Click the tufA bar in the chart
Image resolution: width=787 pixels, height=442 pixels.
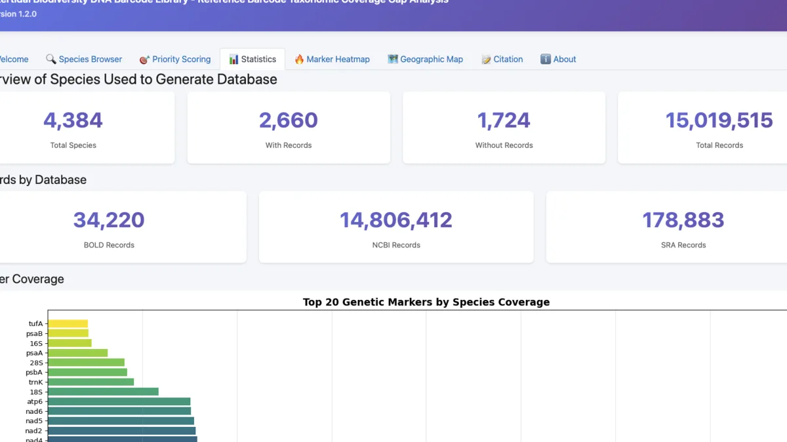click(x=68, y=323)
